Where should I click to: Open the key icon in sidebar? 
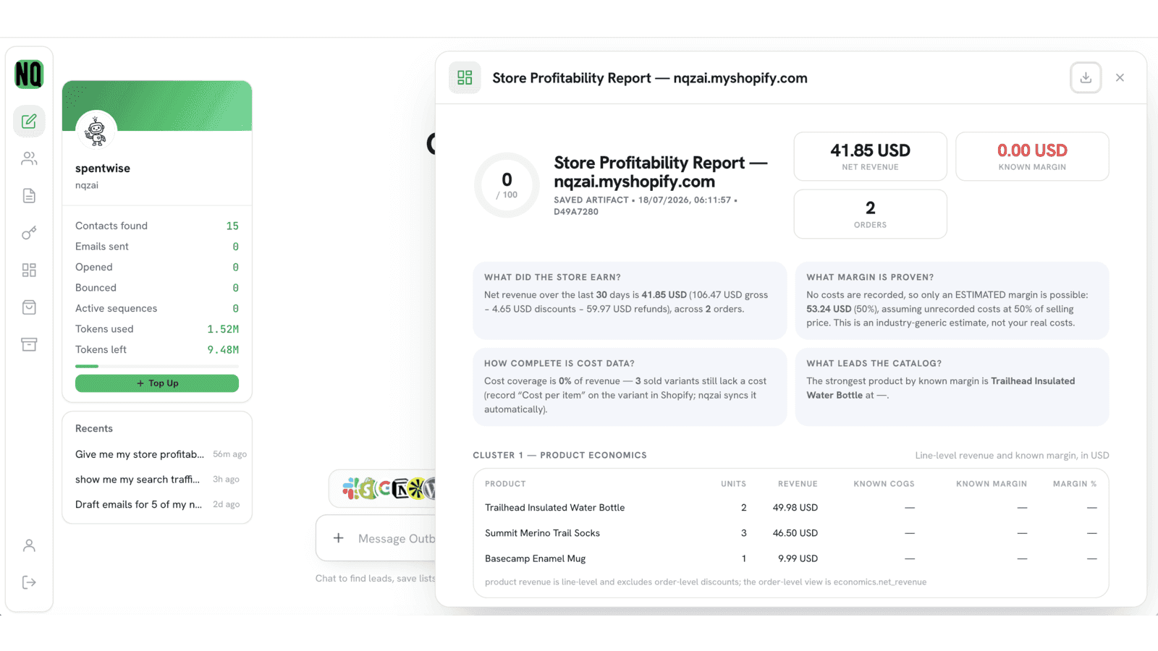pyautogui.click(x=29, y=233)
